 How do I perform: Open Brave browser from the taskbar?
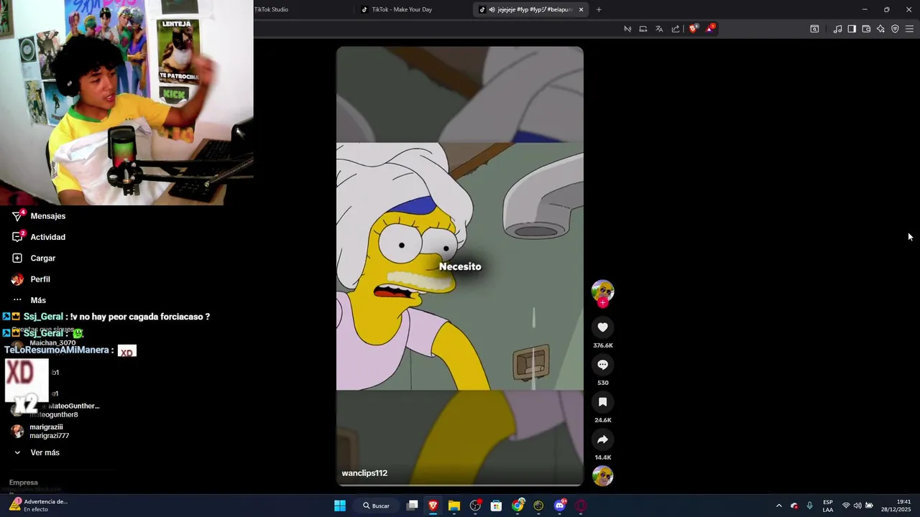coord(433,506)
